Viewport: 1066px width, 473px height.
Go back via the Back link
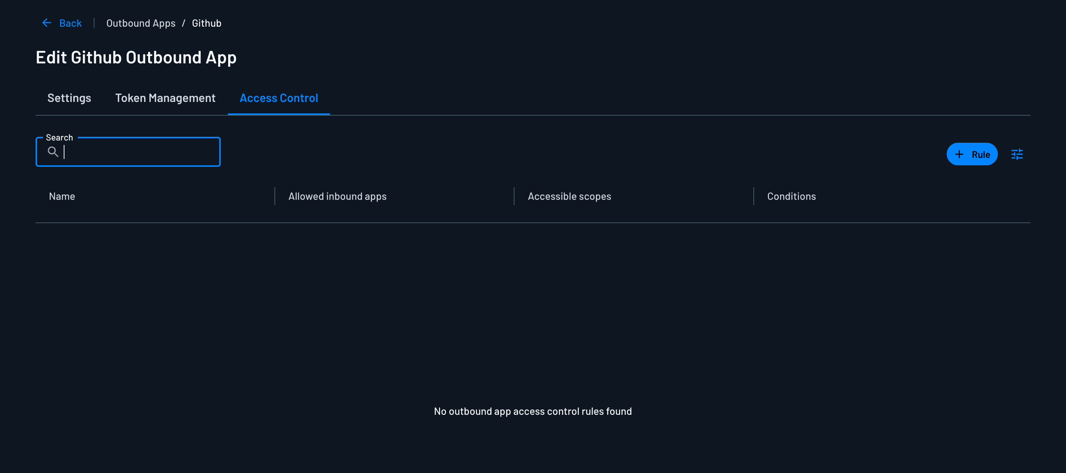tap(70, 23)
